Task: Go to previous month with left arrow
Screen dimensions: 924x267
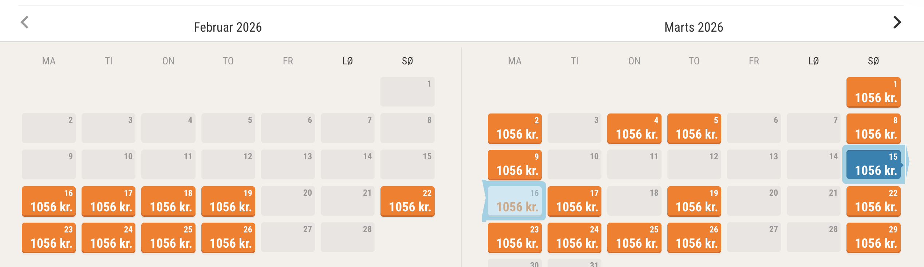Action: (25, 23)
